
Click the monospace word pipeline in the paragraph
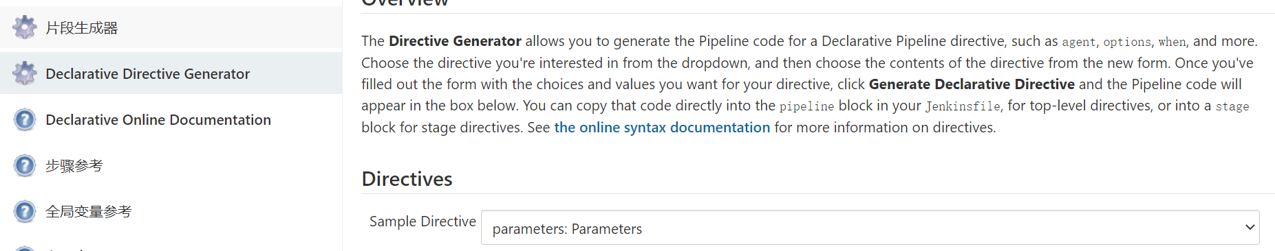[806, 106]
